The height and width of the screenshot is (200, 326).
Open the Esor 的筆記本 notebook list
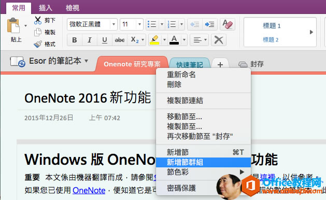click(59, 61)
